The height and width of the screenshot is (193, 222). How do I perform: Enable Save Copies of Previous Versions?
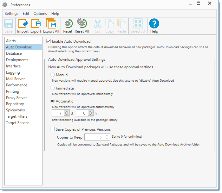(x=53, y=129)
